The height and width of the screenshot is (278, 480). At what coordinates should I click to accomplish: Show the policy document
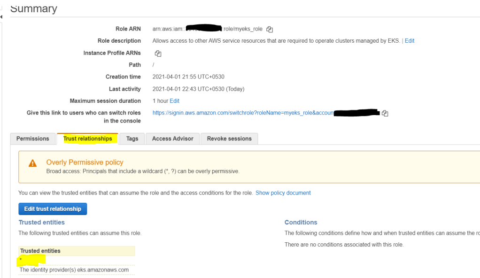[283, 193]
